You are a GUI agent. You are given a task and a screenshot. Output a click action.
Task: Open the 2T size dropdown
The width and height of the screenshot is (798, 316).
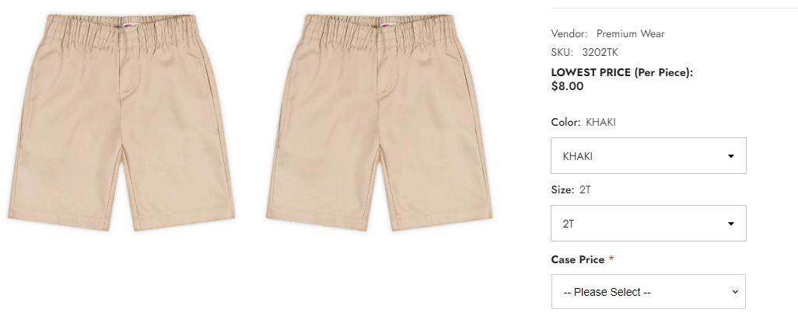pos(649,223)
